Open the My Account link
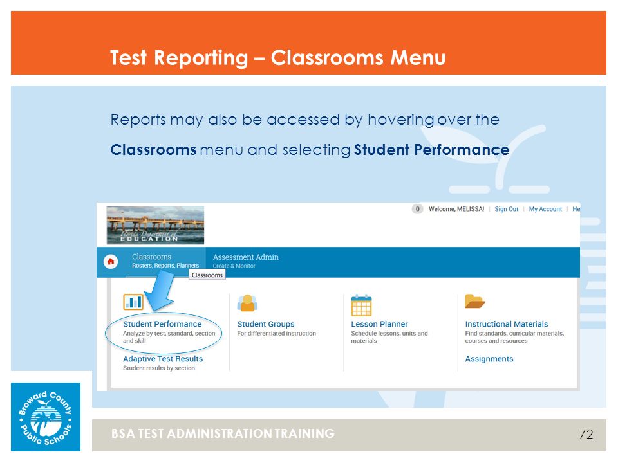Image resolution: width=618 pixels, height=463 pixels. [x=545, y=209]
